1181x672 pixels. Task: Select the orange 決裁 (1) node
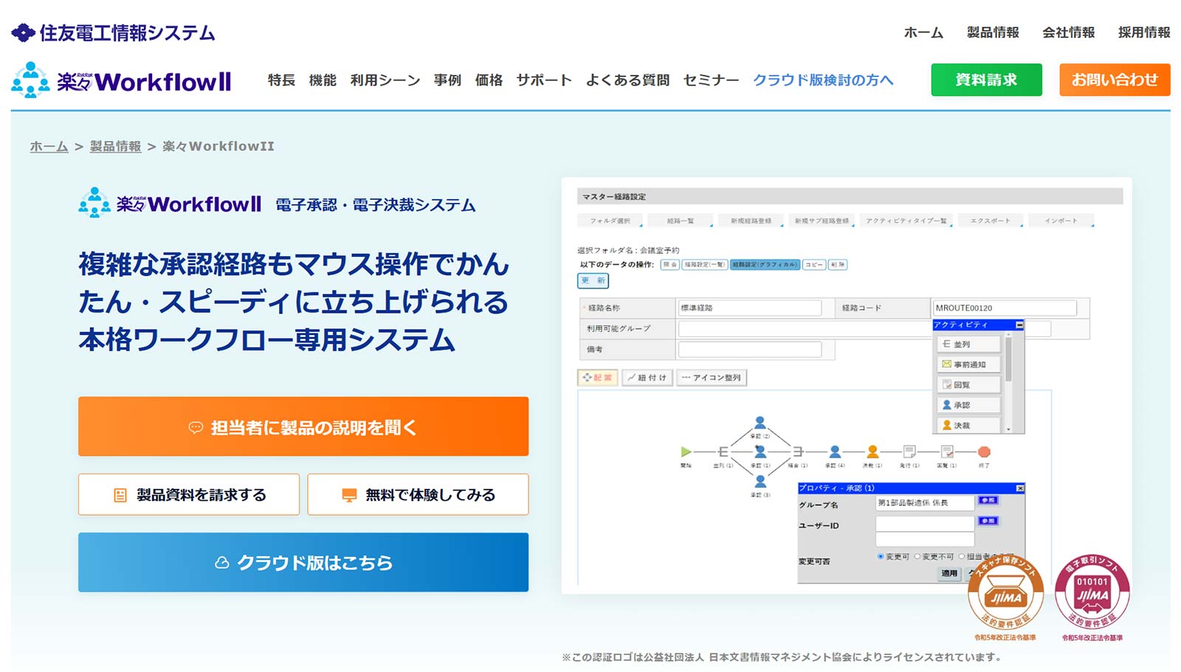pos(872,451)
